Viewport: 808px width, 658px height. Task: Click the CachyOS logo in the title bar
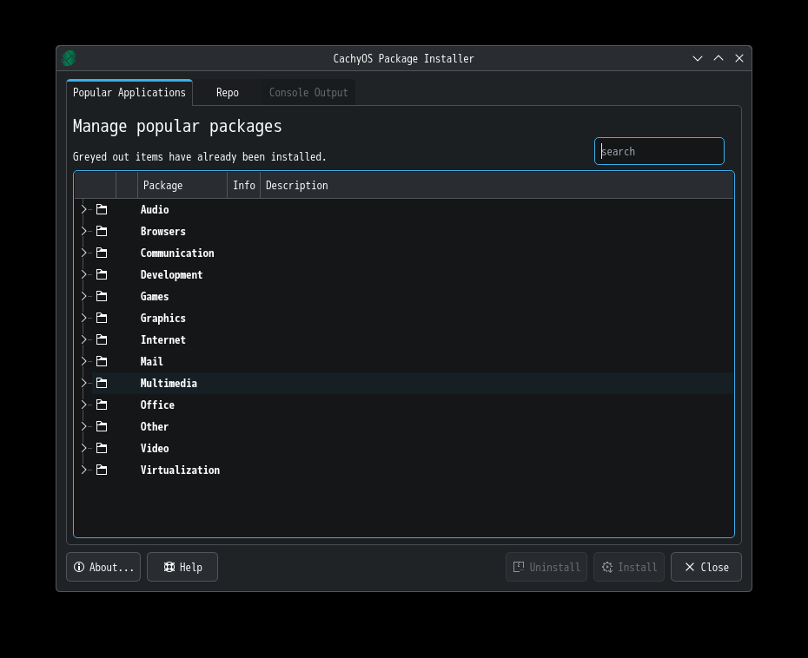pyautogui.click(x=68, y=58)
